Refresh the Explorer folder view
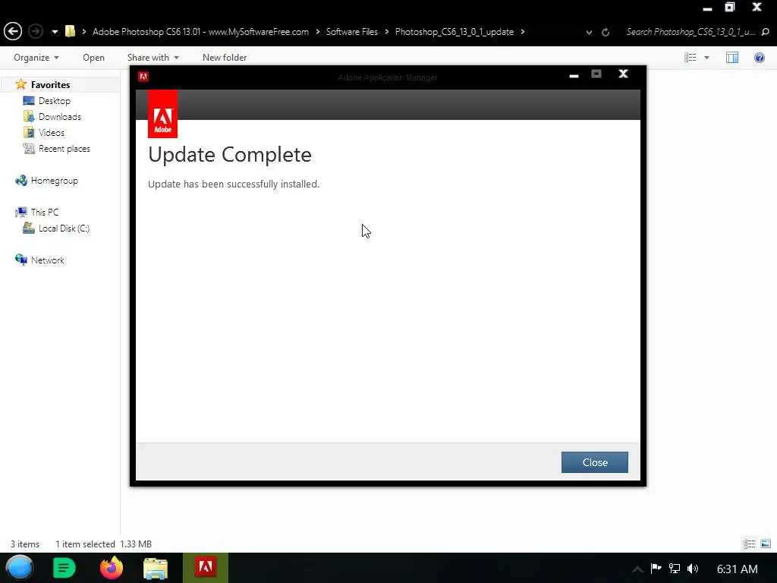Image resolution: width=777 pixels, height=583 pixels. (605, 32)
